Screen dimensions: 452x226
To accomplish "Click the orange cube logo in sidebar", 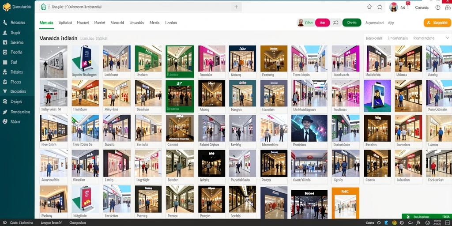I will point(6,7).
